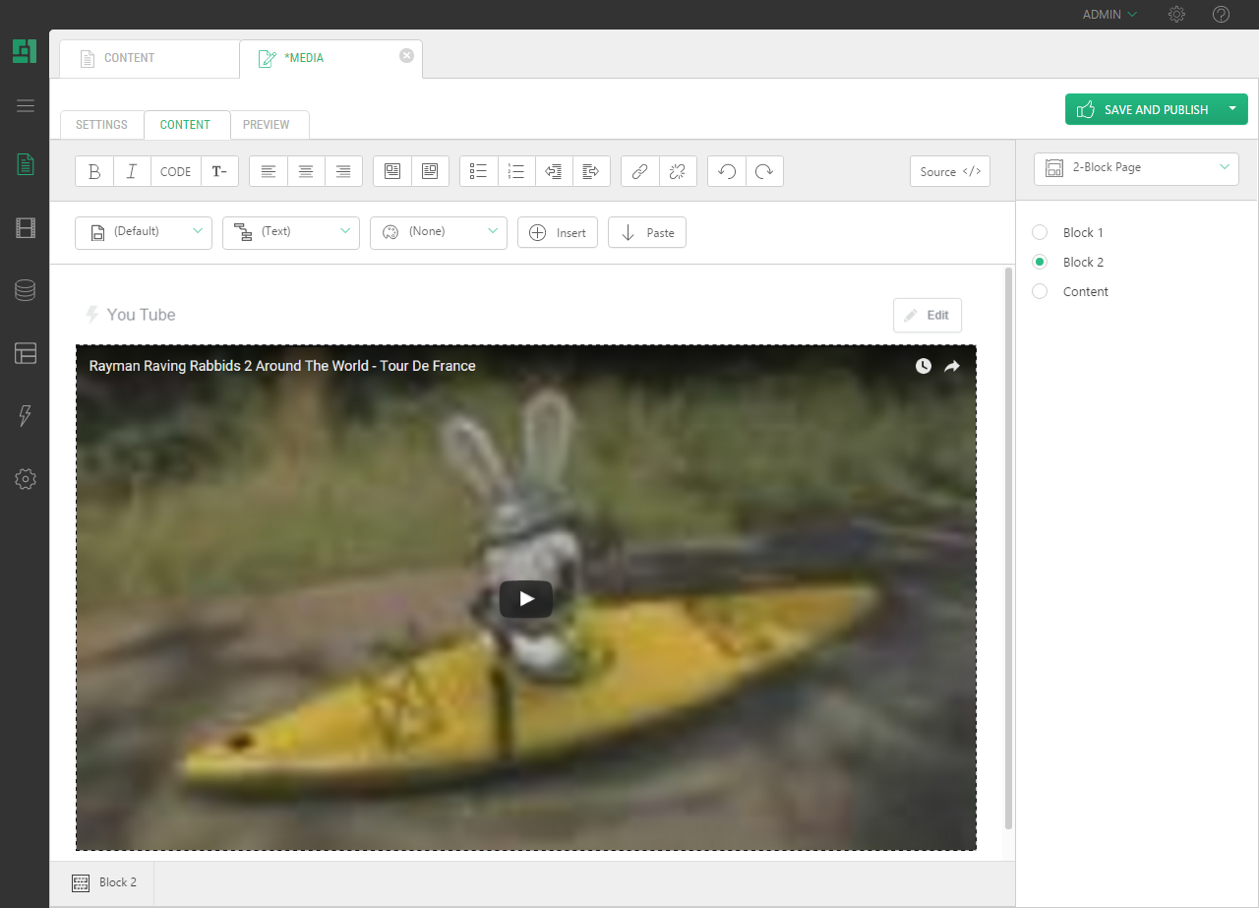
Task: Float block left icon
Action: (x=392, y=171)
